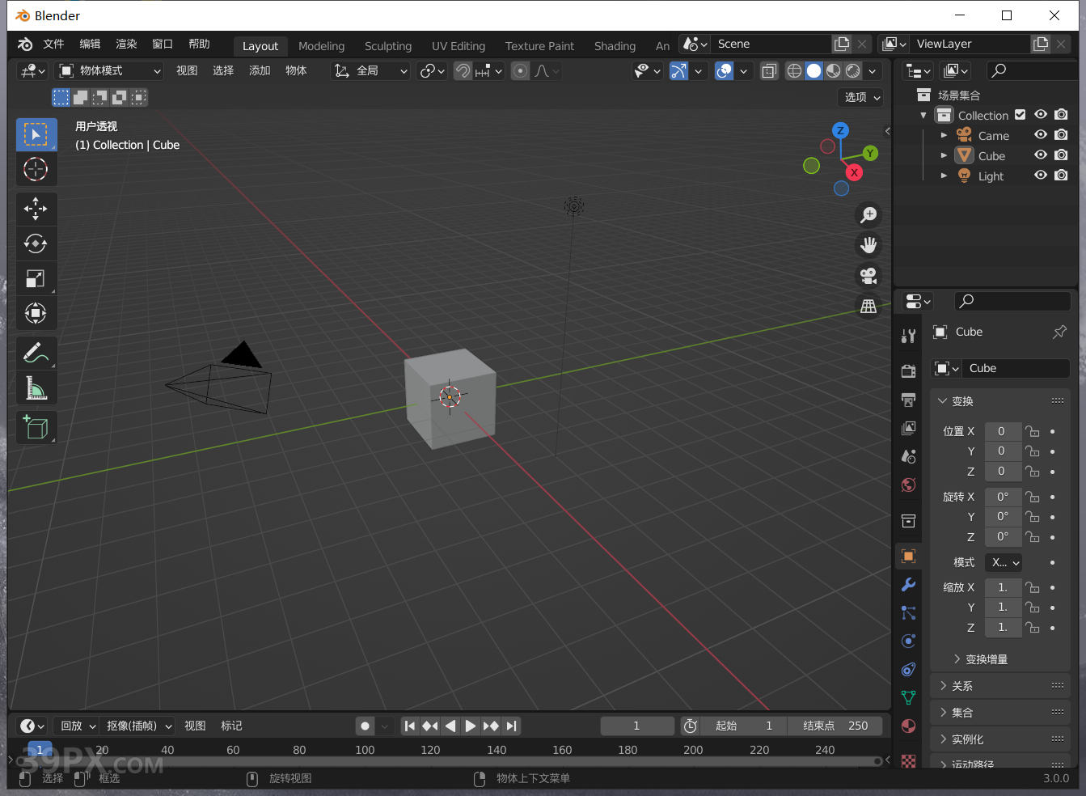
Task: Select the Move tool in the toolbar
Action: tap(36, 209)
